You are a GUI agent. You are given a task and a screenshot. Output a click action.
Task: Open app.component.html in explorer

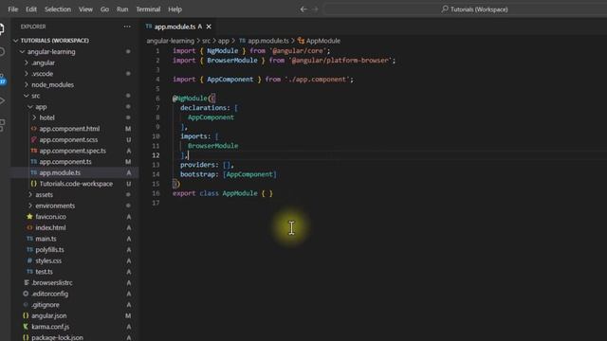[69, 129]
